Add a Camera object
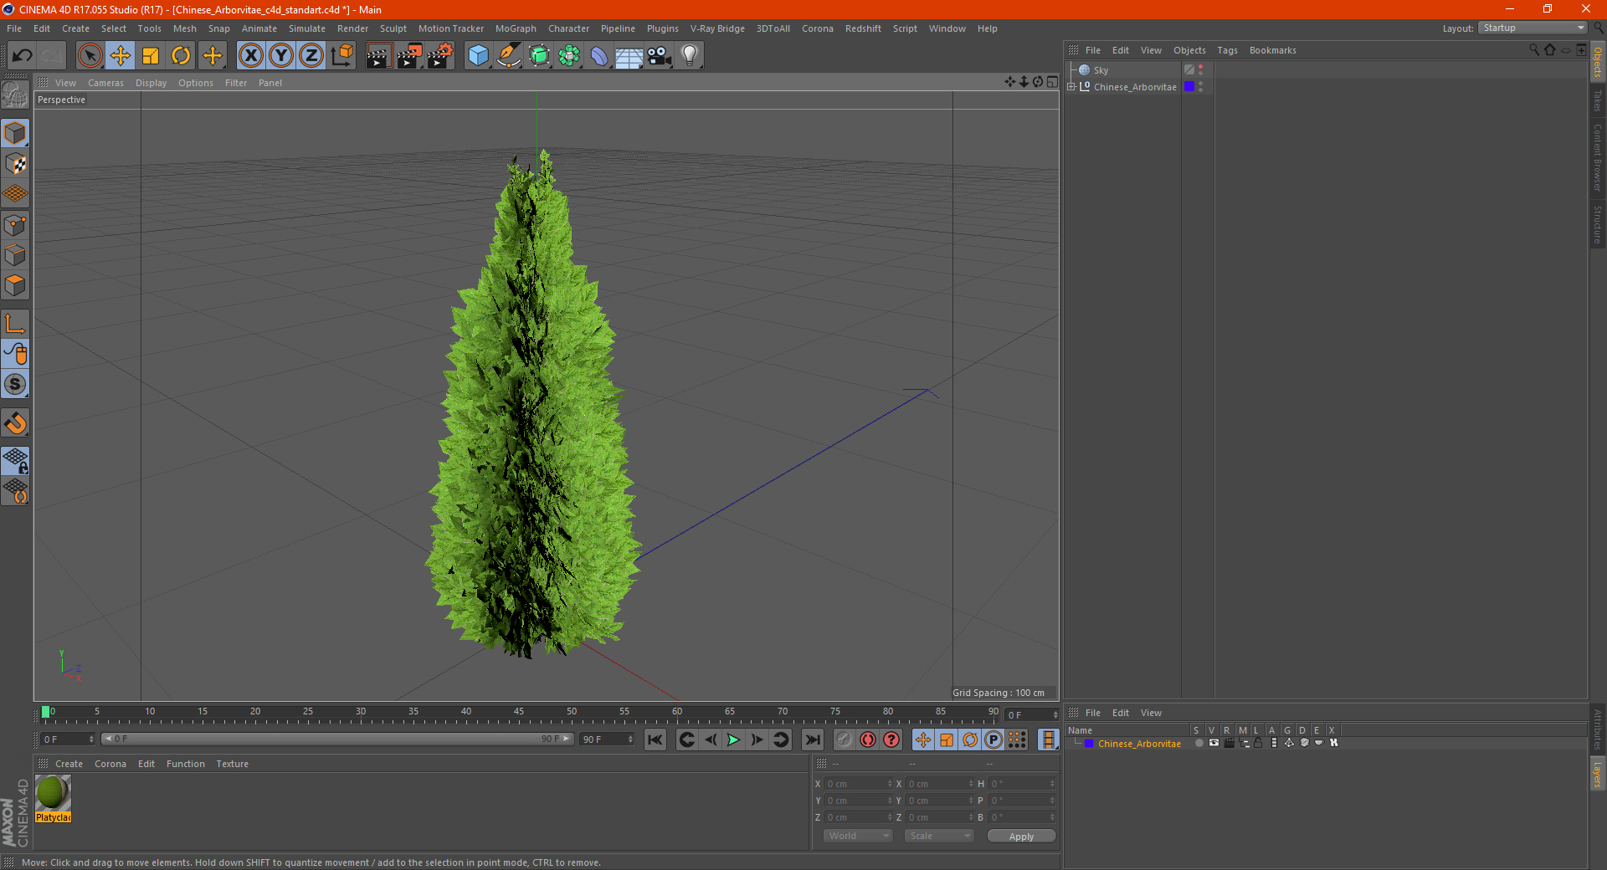 point(660,56)
